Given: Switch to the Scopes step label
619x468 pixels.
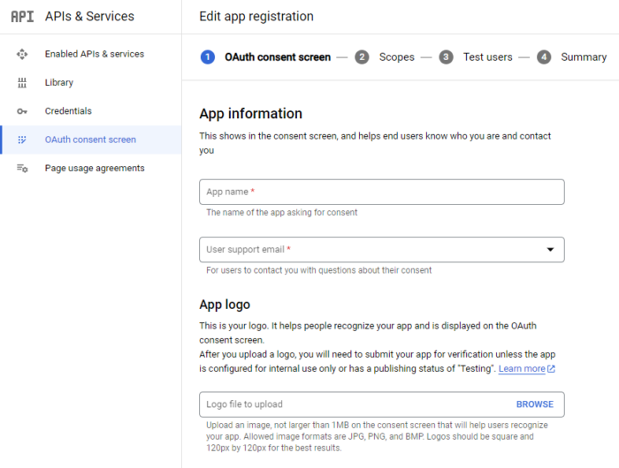Looking at the screenshot, I should [397, 57].
